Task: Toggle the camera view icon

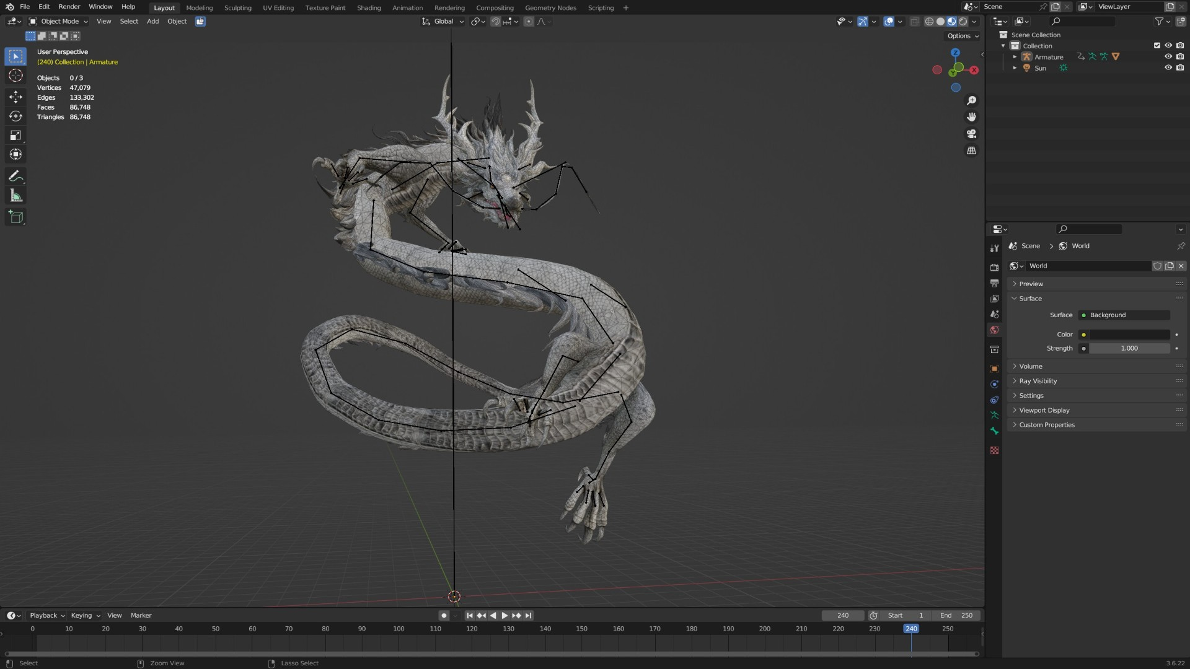Action: point(971,134)
